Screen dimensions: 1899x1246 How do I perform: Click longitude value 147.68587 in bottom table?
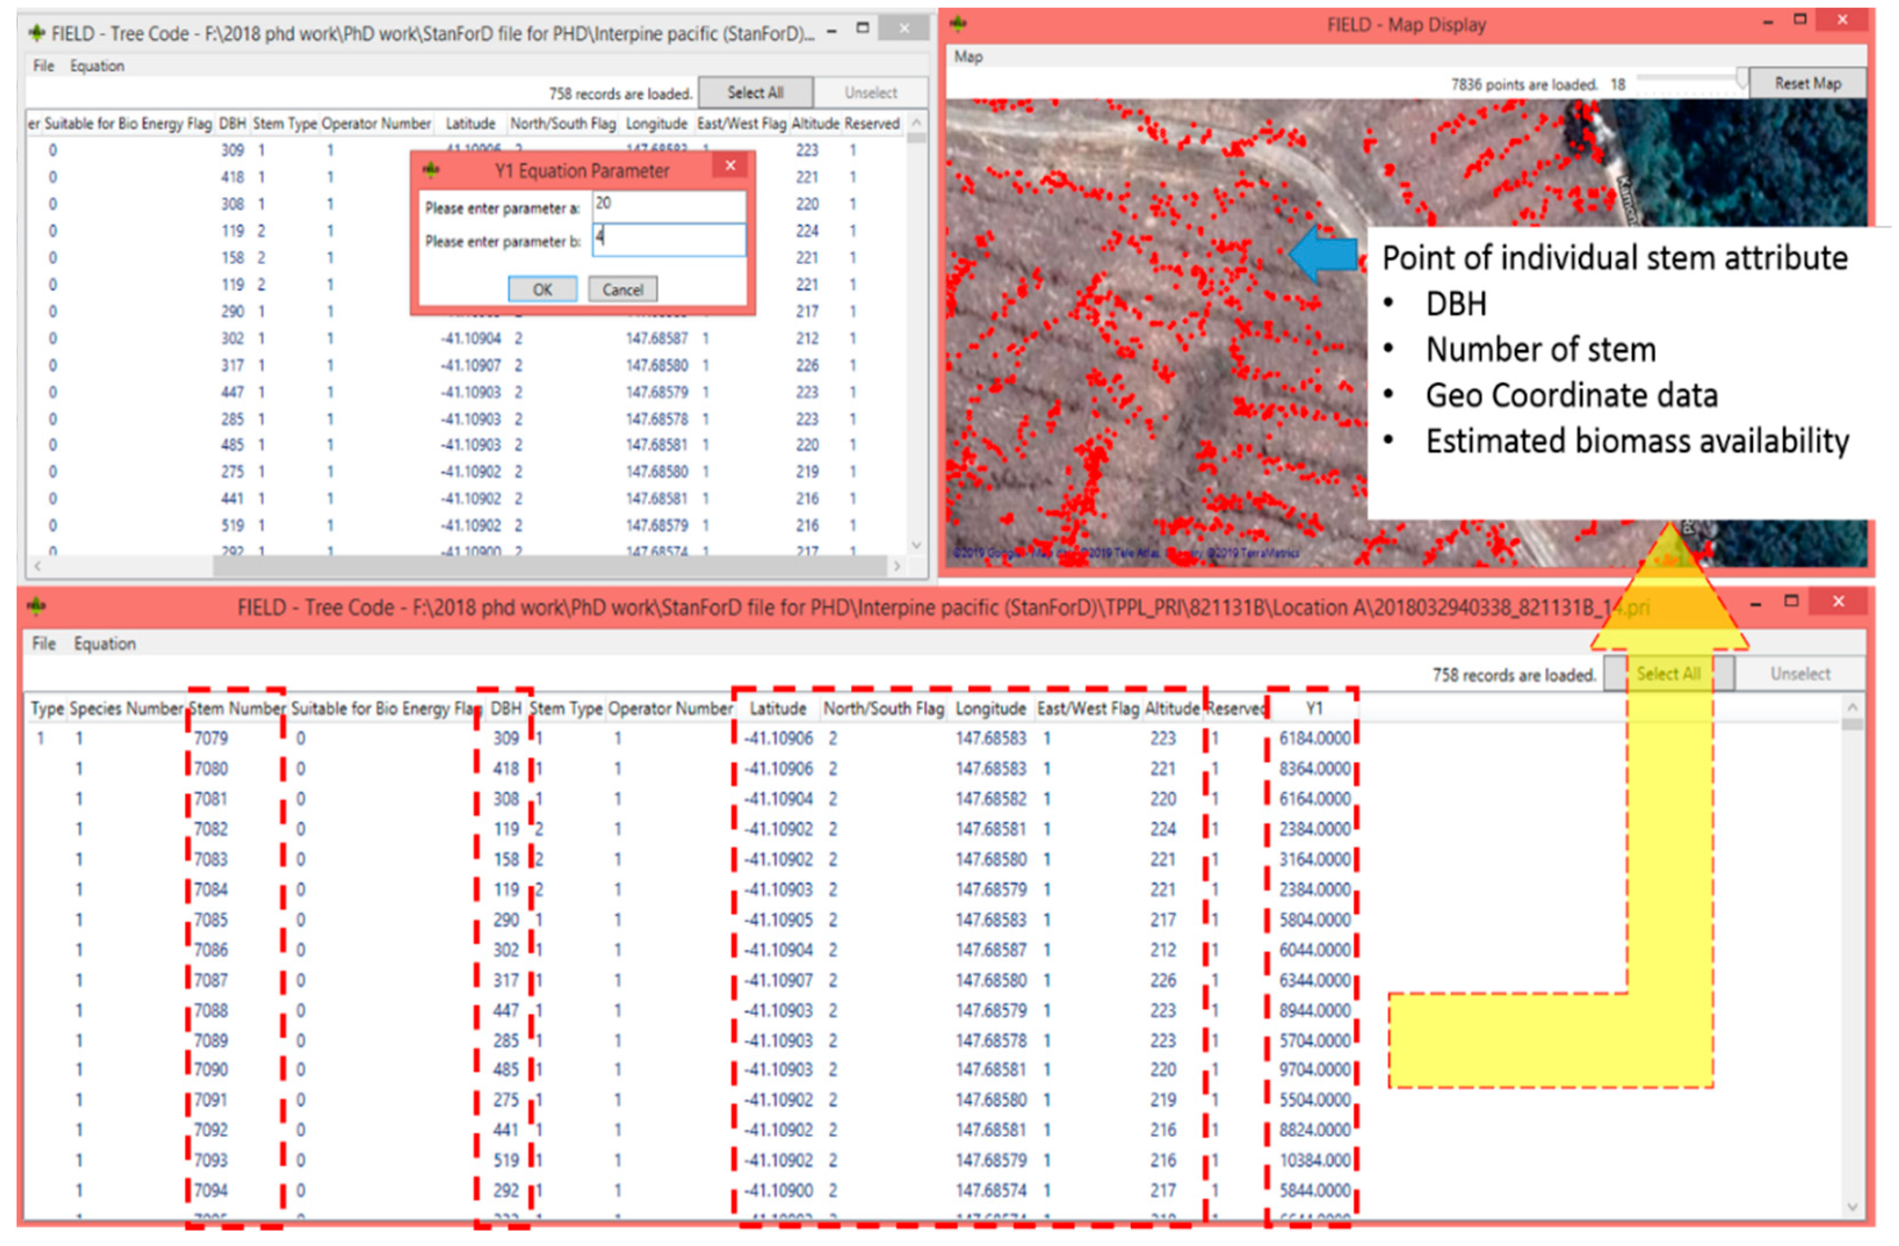991,950
